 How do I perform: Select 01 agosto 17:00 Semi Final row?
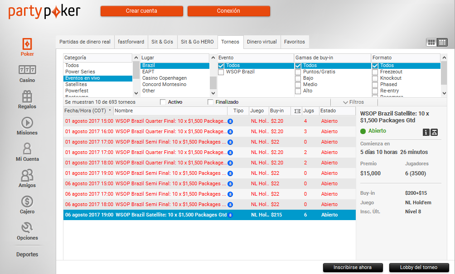(209, 142)
